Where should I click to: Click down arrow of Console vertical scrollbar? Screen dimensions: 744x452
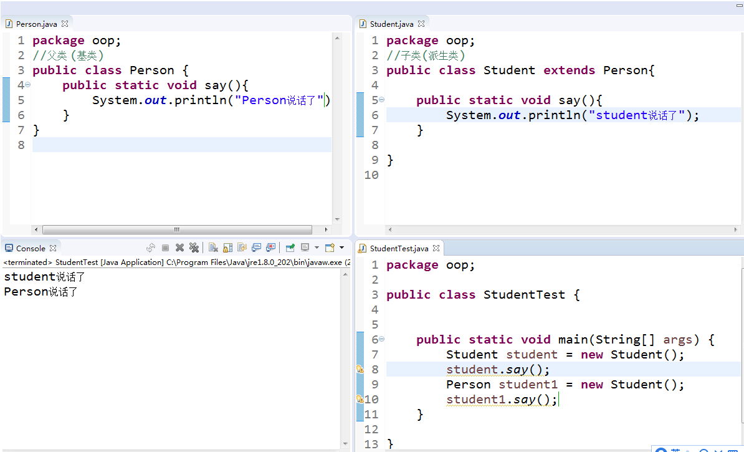(345, 444)
